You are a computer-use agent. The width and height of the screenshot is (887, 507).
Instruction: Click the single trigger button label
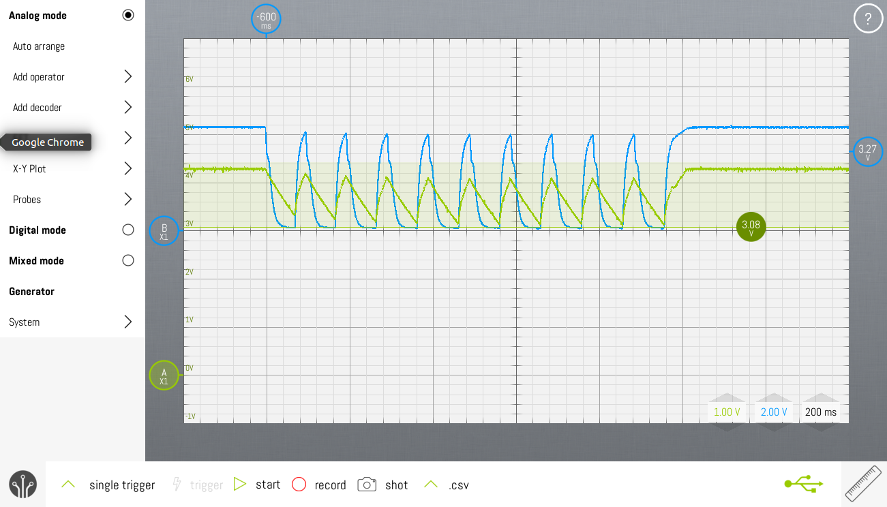coord(122,485)
